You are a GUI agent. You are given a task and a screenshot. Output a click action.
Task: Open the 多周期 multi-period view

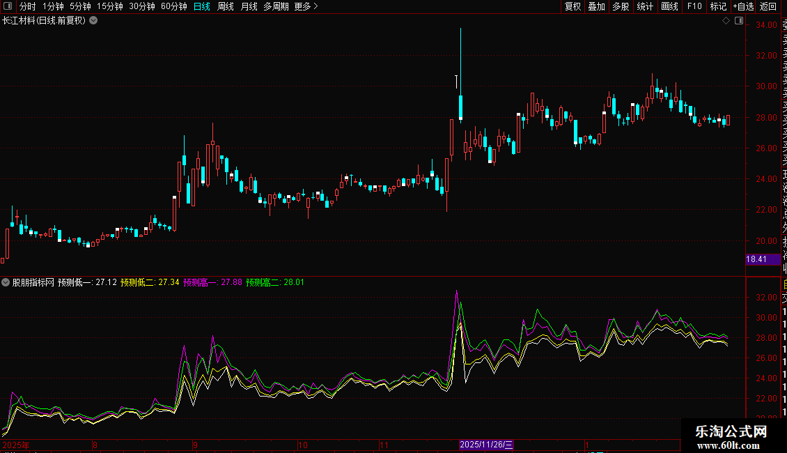pyautogui.click(x=276, y=6)
